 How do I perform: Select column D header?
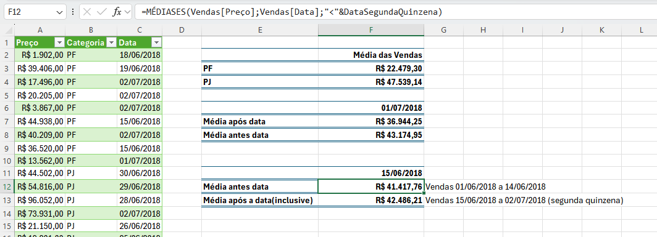coord(182,30)
